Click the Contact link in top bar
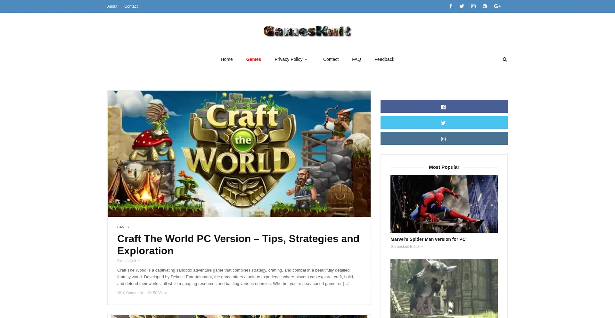This screenshot has width=615, height=318. (131, 6)
